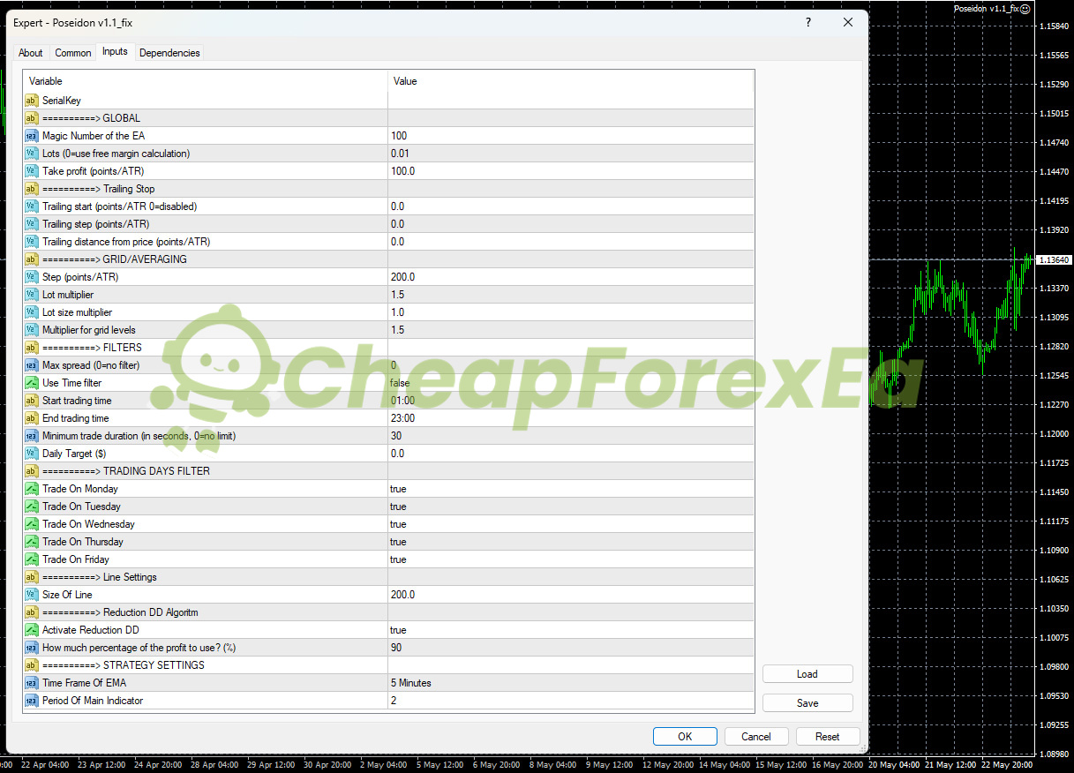The image size is (1074, 773).
Task: Open the Dependencies tab
Action: (x=169, y=53)
